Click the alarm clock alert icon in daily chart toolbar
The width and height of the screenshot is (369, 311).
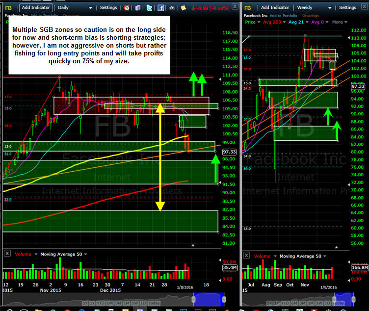tap(127, 8)
